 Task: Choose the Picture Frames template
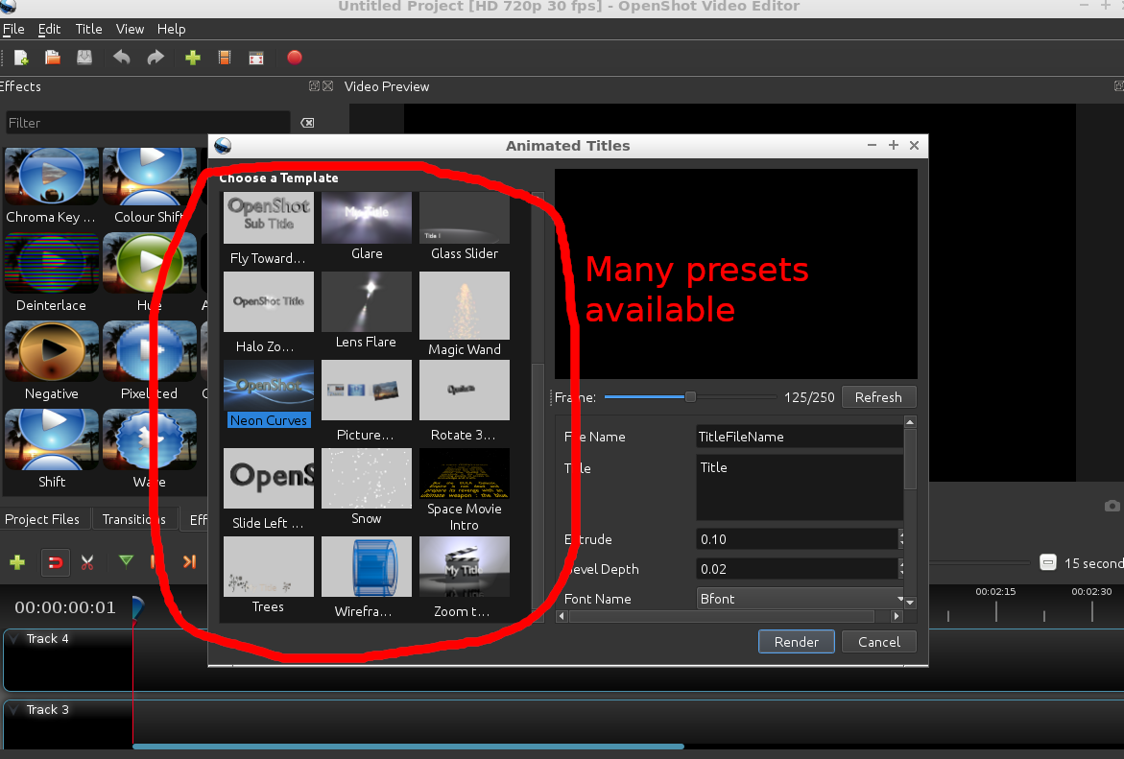pyautogui.click(x=367, y=401)
